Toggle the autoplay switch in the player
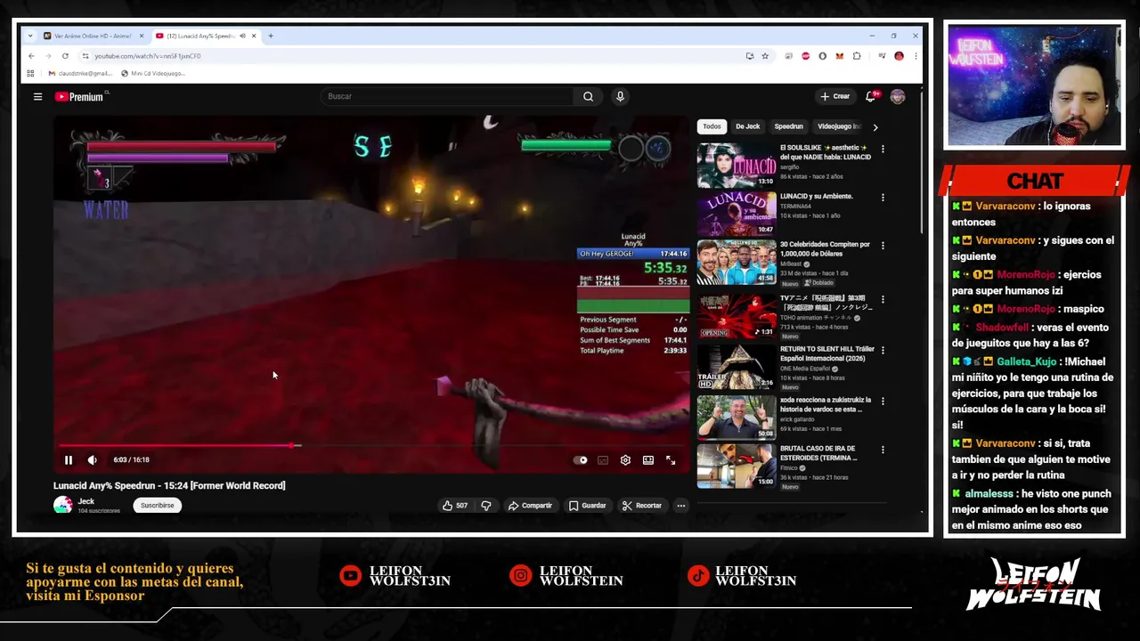This screenshot has width=1140, height=641. [x=580, y=460]
